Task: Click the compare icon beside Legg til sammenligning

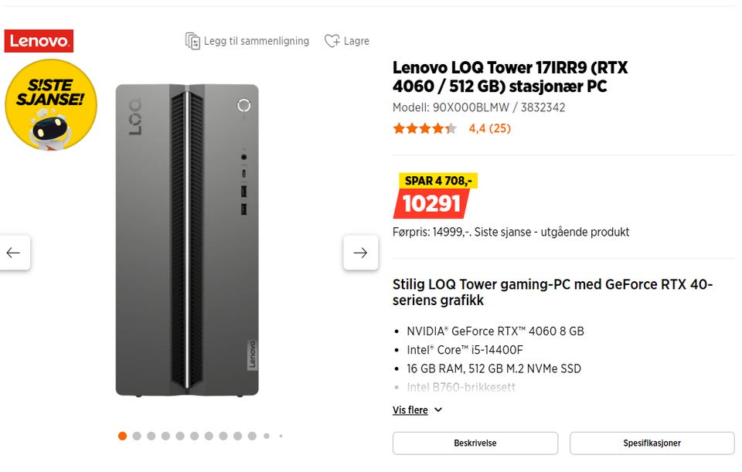Action: (x=192, y=41)
